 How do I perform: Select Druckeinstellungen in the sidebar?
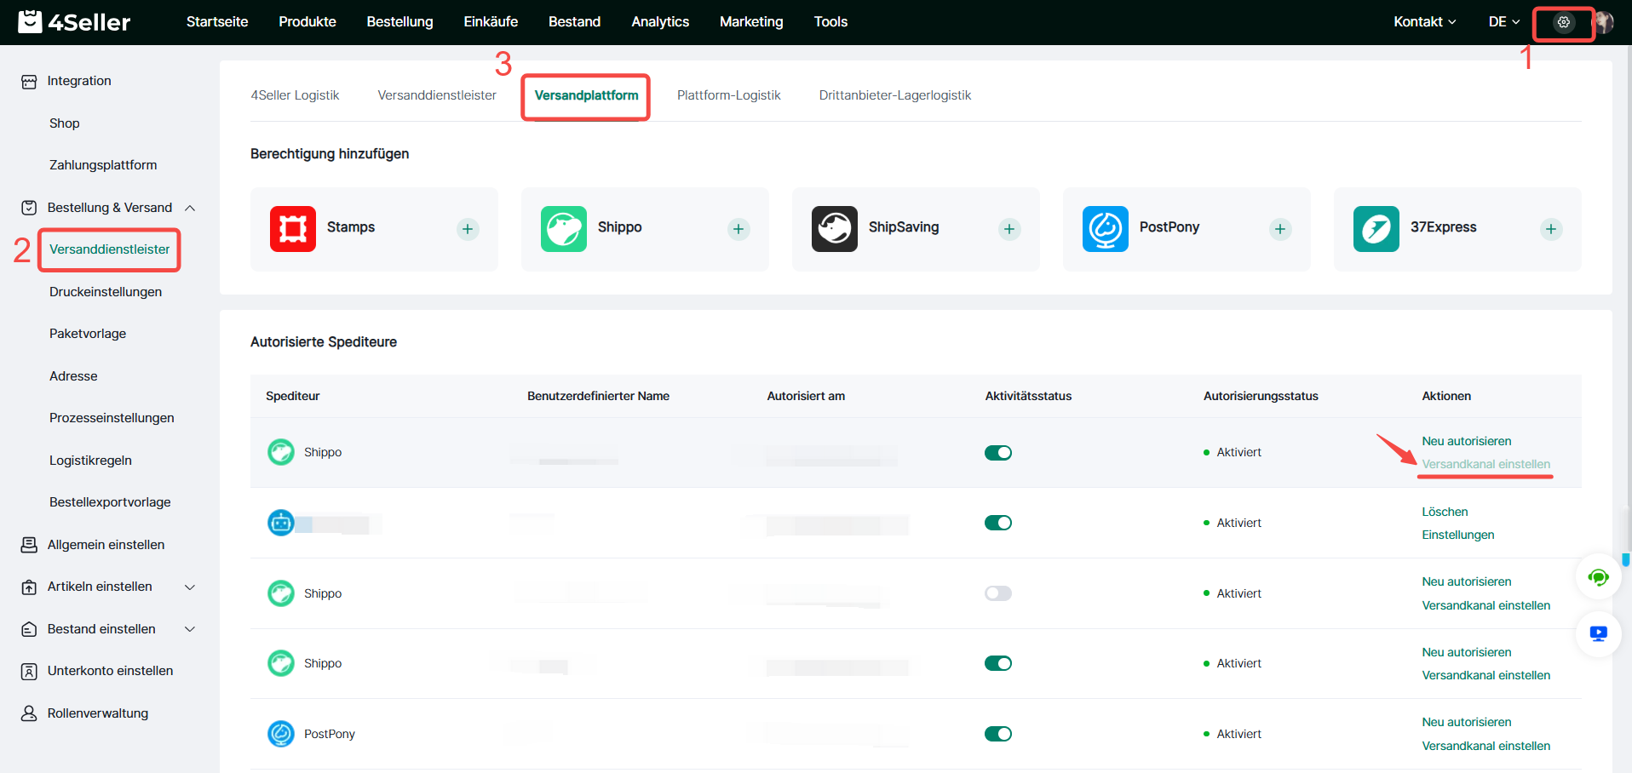(x=106, y=292)
